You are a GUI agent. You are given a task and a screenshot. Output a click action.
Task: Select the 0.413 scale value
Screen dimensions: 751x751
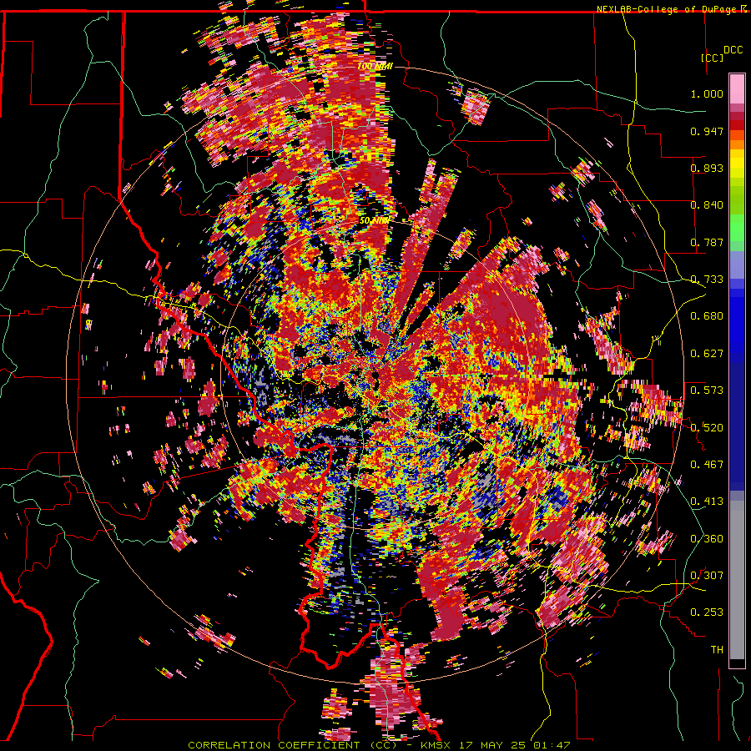(x=707, y=502)
